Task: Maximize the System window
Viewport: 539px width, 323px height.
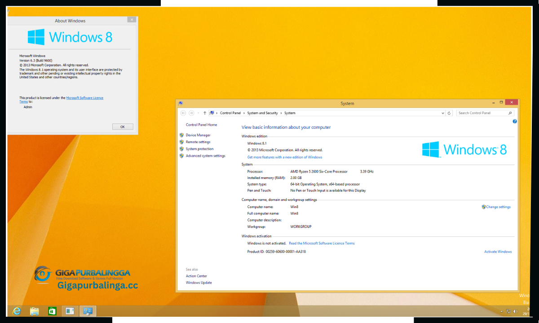Action: (x=501, y=102)
